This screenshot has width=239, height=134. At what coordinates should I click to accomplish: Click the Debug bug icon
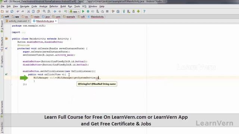(x=88, y=12)
